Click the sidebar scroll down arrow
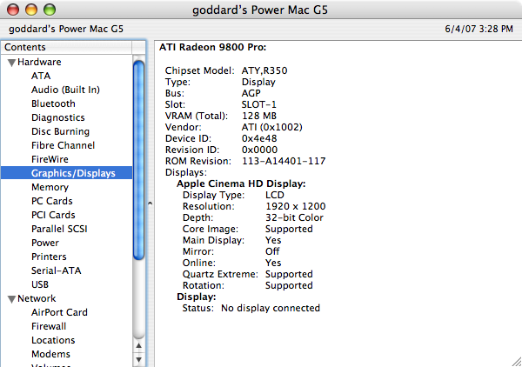 (x=138, y=358)
